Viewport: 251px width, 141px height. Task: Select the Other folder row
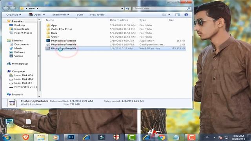point(116,37)
